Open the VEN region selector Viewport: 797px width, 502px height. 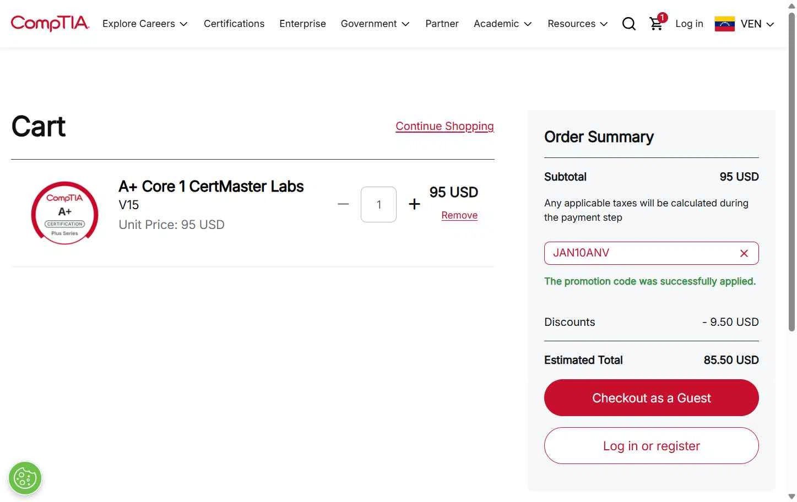pos(757,24)
